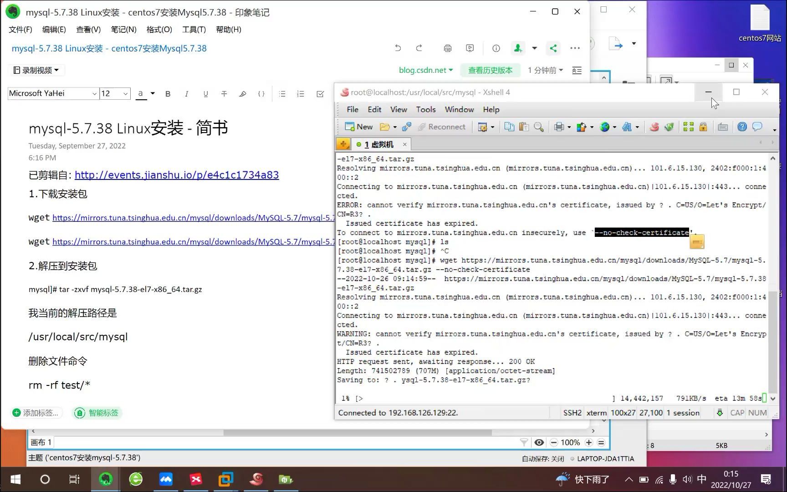Toggle full screen mode in Xshell
This screenshot has width=787, height=492.
pos(689,127)
